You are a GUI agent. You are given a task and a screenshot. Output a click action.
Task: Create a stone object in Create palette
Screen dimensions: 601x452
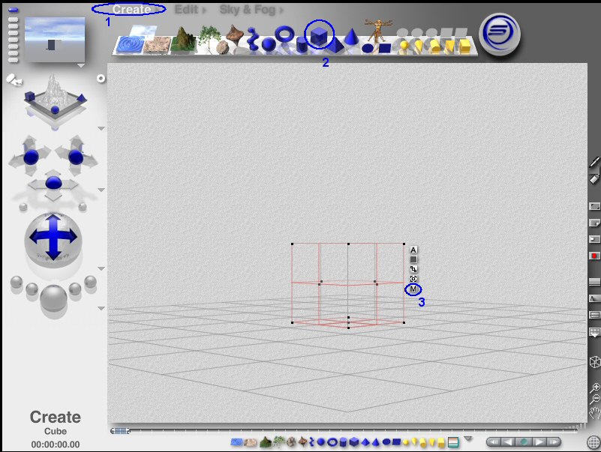[x=222, y=47]
